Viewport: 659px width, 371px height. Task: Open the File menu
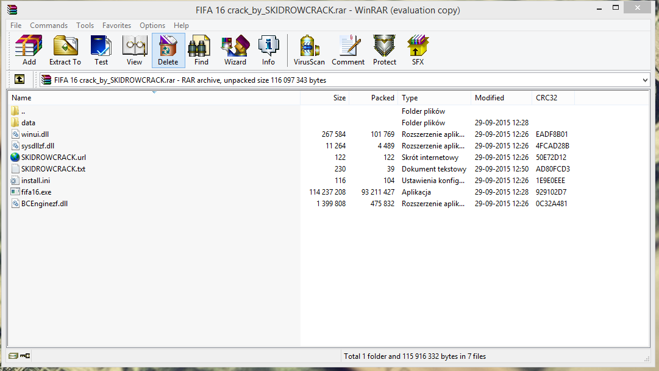coord(16,25)
